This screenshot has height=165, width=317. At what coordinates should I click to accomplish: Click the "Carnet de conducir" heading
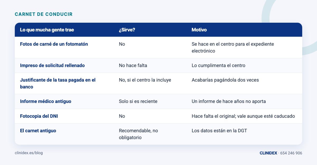44,14
